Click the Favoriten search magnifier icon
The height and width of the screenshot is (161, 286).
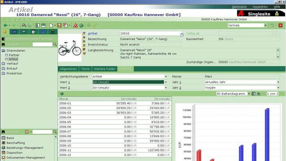click(55, 44)
